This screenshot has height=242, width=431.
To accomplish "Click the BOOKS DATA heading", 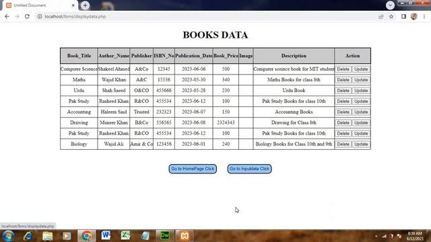I will tap(215, 35).
